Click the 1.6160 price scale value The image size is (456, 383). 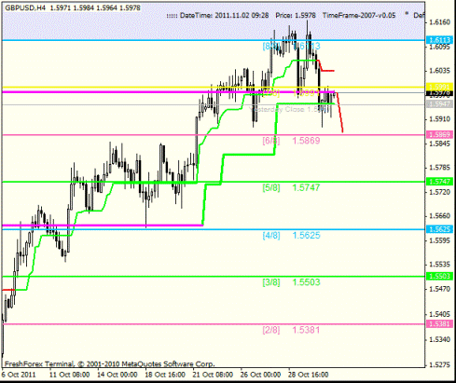pos(439,22)
